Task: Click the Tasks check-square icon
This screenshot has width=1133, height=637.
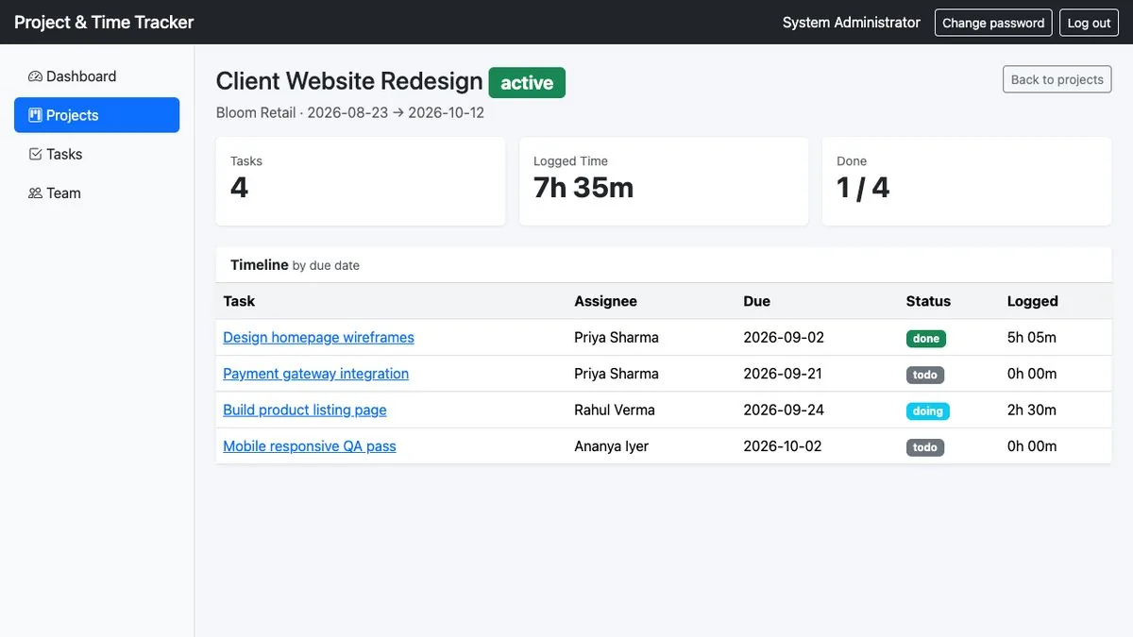Action: point(35,154)
